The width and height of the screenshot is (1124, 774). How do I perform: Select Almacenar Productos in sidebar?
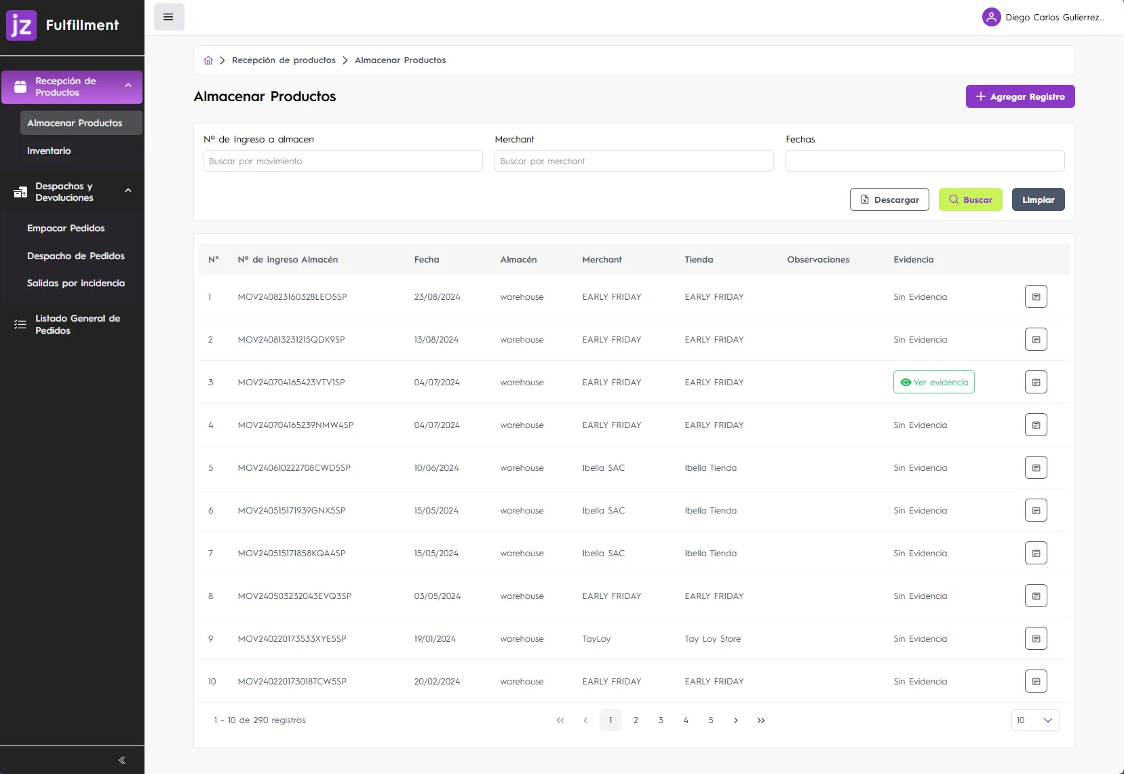tap(81, 123)
